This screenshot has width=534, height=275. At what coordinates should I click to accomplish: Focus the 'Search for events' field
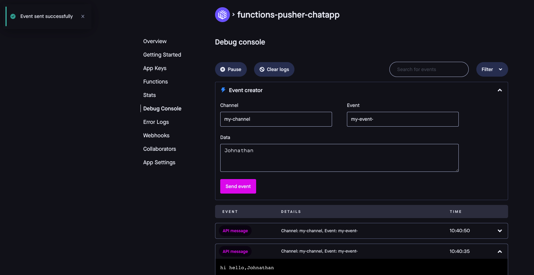tap(429, 69)
